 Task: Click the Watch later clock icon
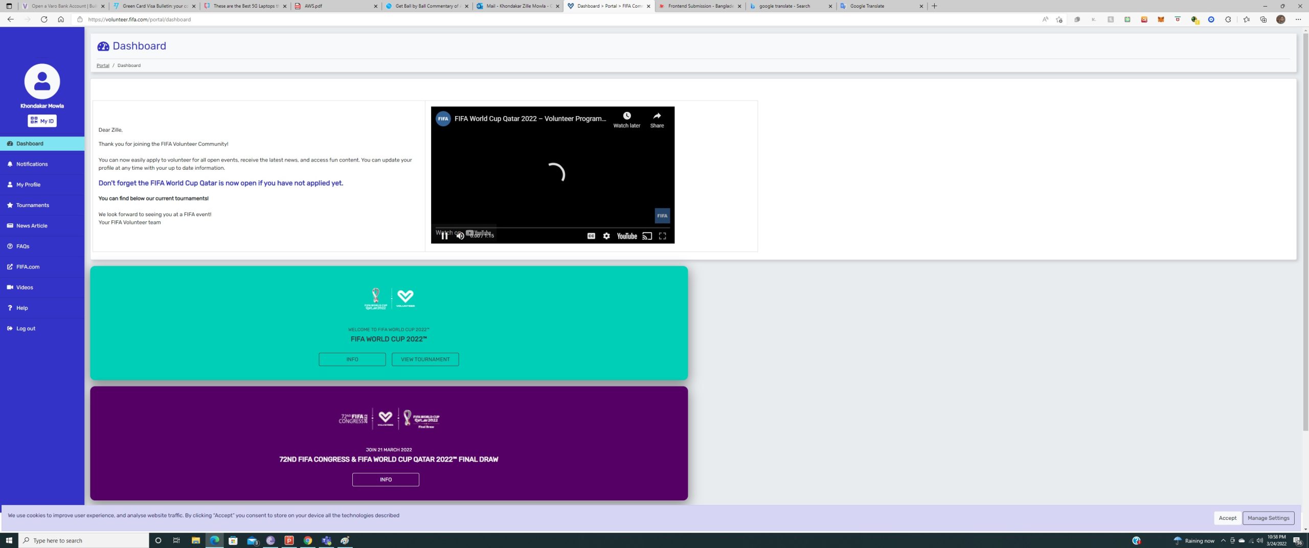(x=626, y=116)
